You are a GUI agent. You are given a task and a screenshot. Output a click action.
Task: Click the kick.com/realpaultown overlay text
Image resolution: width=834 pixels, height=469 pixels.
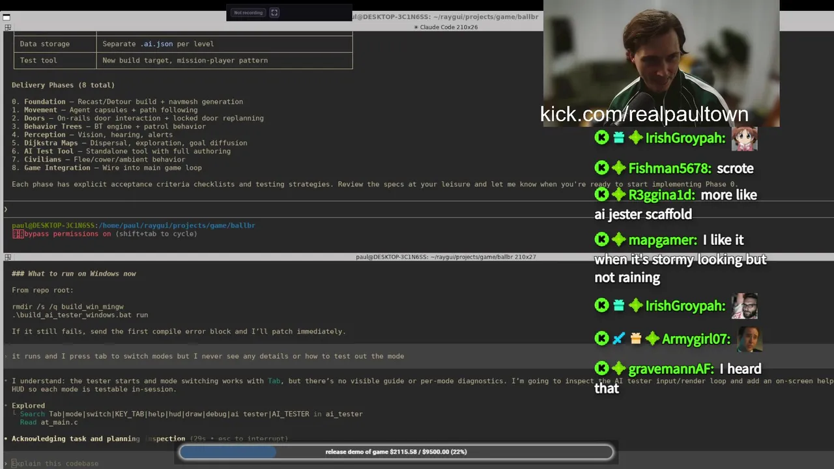pyautogui.click(x=644, y=114)
